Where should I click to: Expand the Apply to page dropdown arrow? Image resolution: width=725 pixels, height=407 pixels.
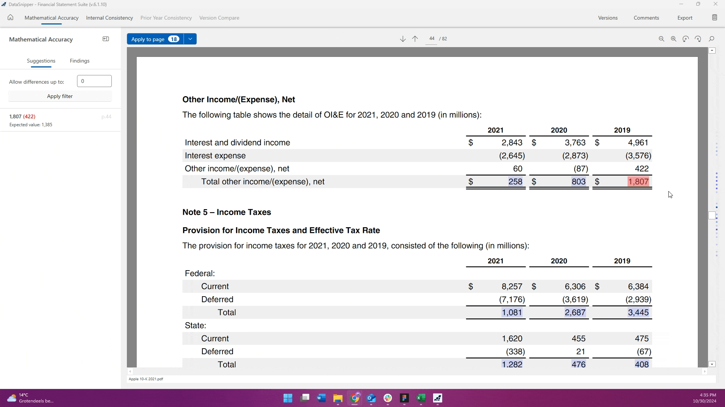pyautogui.click(x=190, y=39)
